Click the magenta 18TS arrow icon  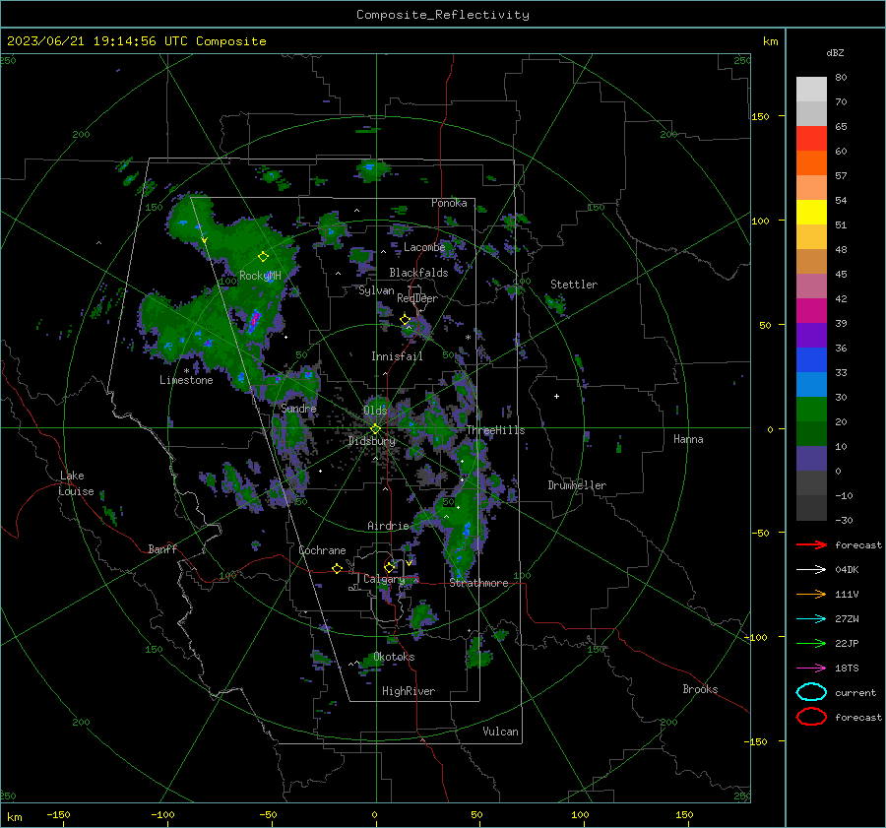(811, 668)
